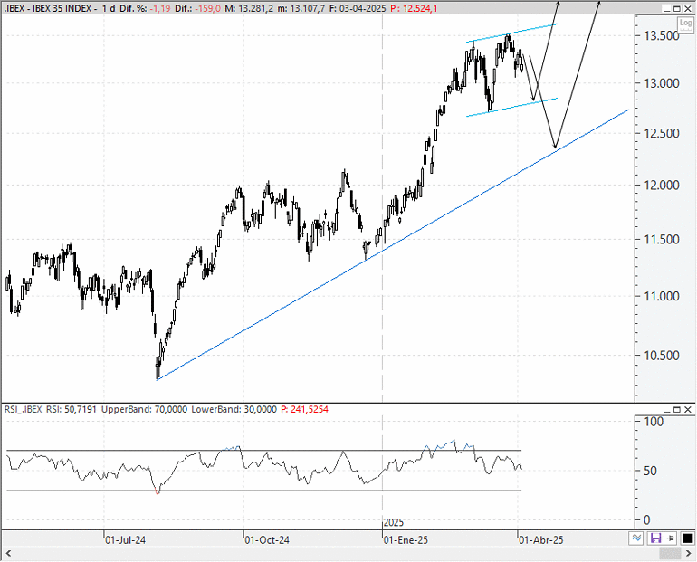Click the 10.500 price axis label
Viewport: 697px width, 562px height.
[662, 356]
